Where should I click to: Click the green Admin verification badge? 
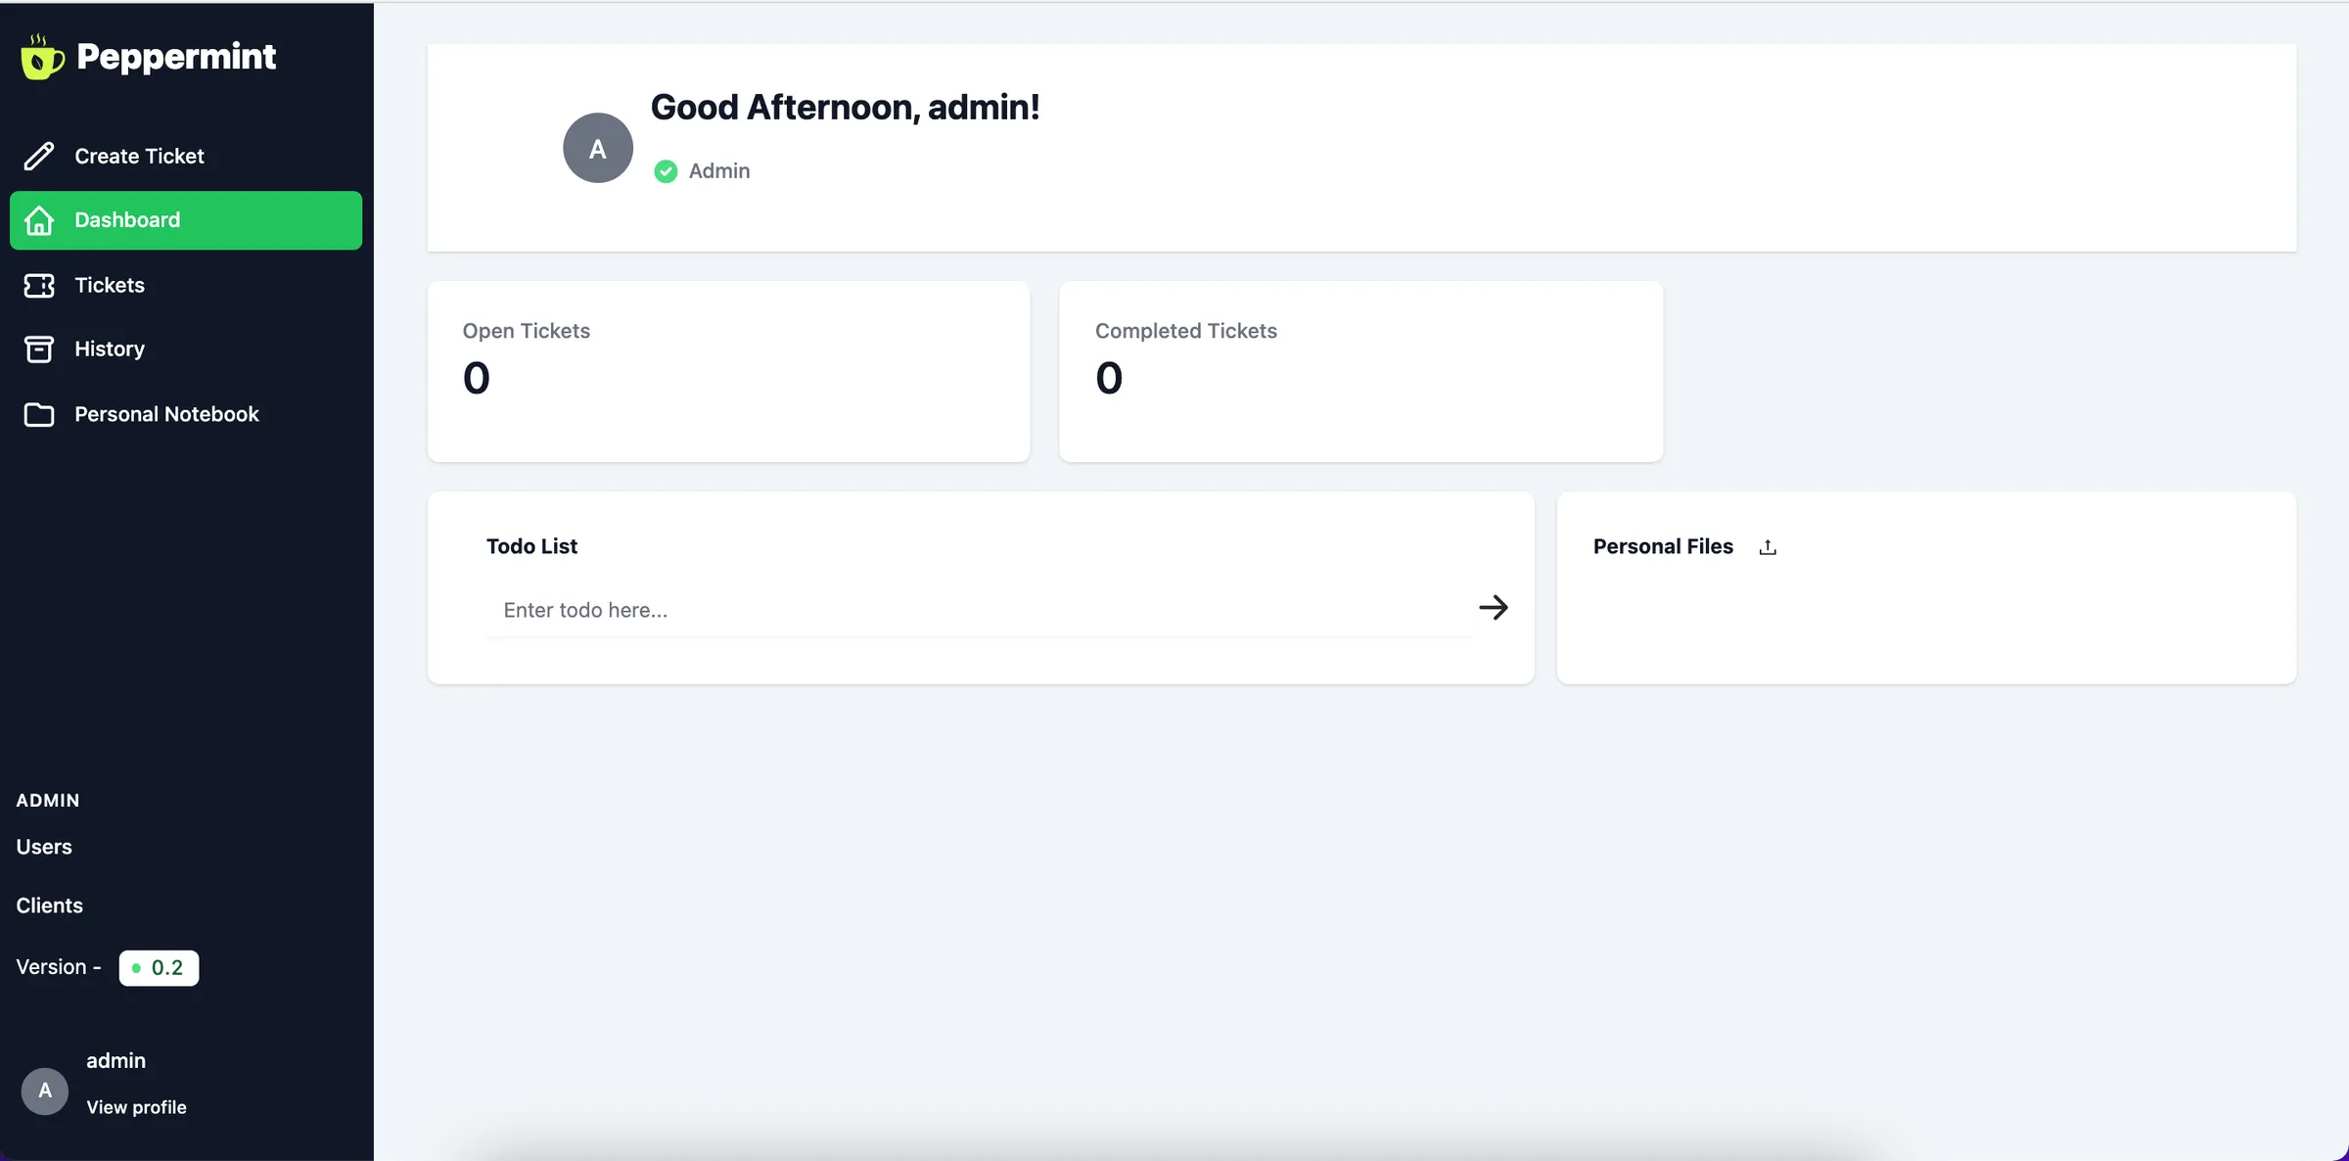coord(665,170)
